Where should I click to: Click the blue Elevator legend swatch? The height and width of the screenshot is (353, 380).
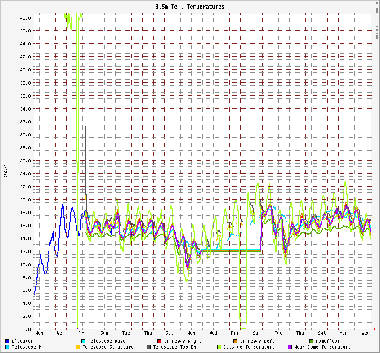pos(8,341)
